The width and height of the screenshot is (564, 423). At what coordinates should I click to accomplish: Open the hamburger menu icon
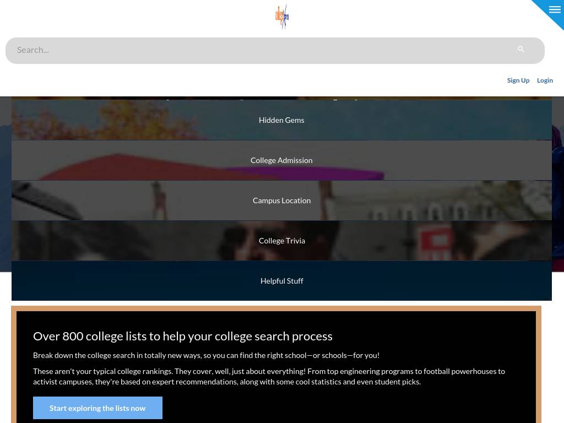pyautogui.click(x=555, y=10)
